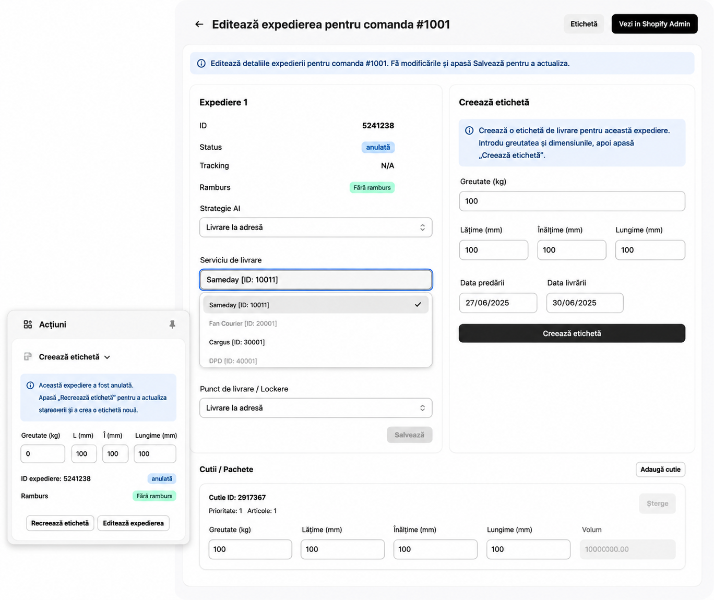Screen dimensions: 714x600
Task: Click the Acțiuni grid icon
Action: pyautogui.click(x=28, y=325)
